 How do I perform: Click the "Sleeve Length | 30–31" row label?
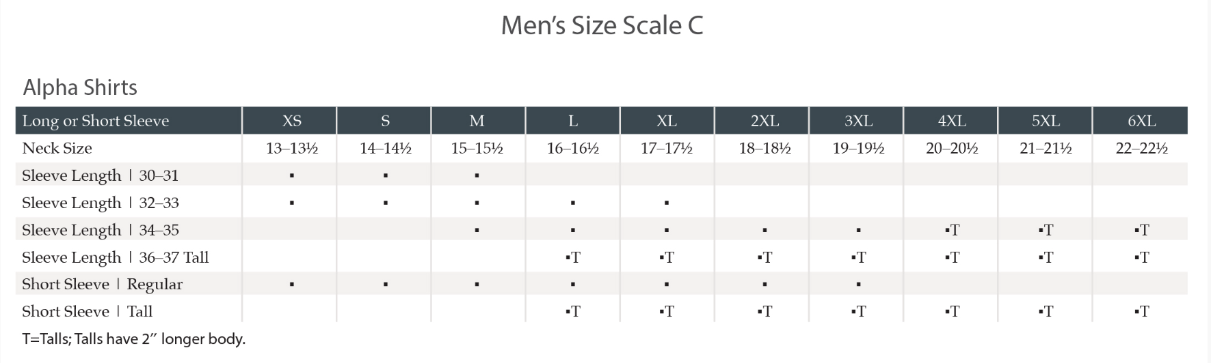[100, 175]
